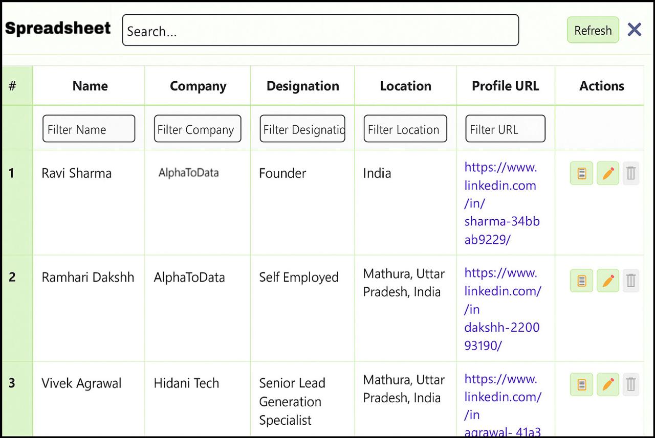Click the Profile URL column header
The image size is (655, 438).
point(506,86)
